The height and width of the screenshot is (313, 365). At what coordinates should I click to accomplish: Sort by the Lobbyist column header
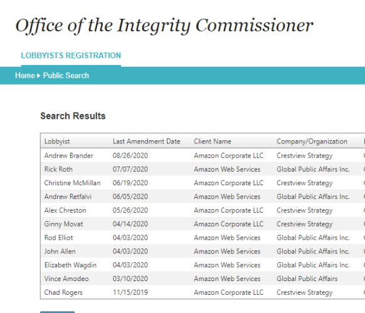pos(57,141)
